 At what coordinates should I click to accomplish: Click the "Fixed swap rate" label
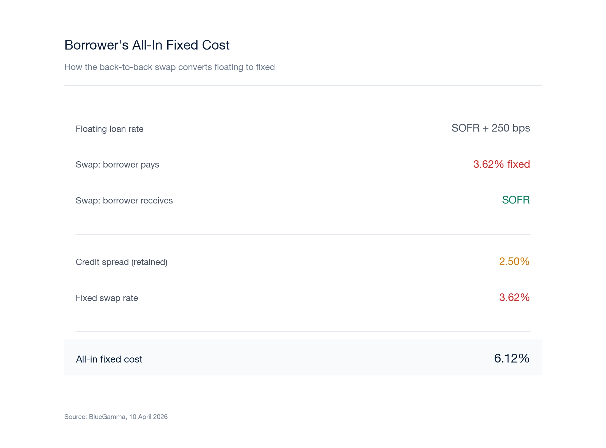pyautogui.click(x=107, y=298)
